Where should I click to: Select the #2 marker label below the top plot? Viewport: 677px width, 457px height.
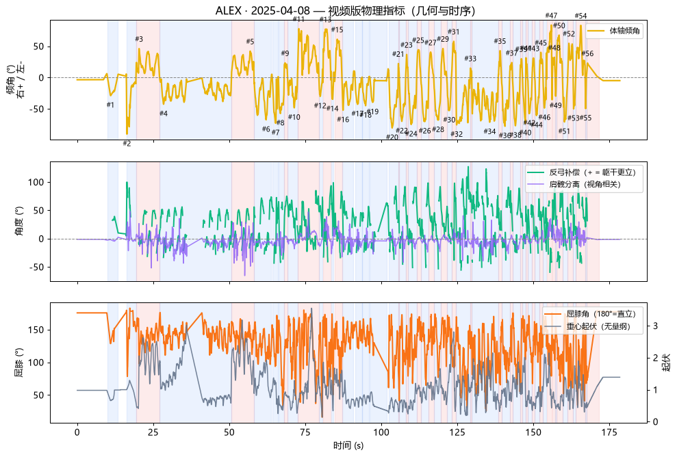(x=127, y=144)
